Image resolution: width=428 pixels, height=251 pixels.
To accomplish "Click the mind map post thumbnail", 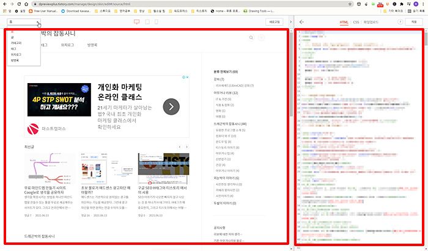I will coord(50,169).
